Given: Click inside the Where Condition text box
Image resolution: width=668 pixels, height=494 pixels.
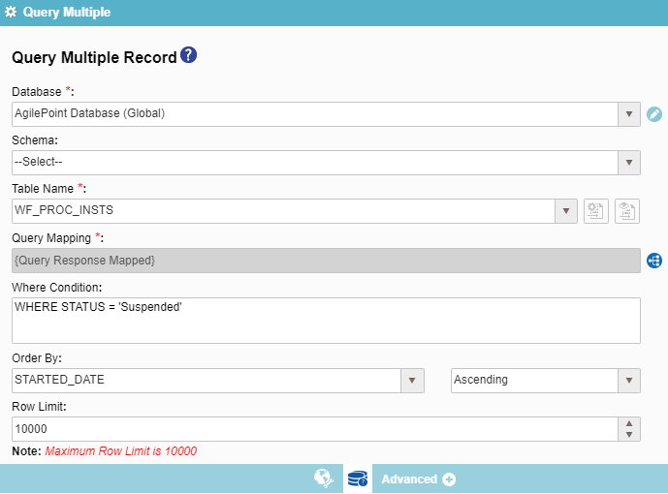Looking at the screenshot, I should click(326, 321).
